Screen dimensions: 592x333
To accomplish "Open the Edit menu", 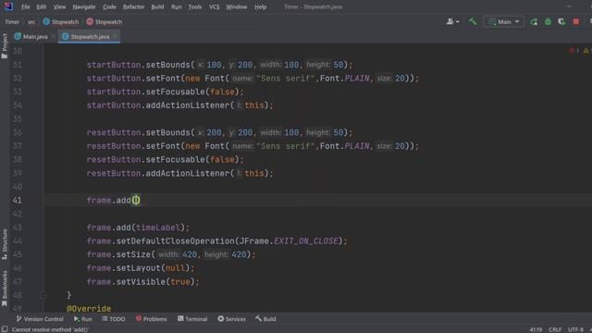I will (x=42, y=6).
